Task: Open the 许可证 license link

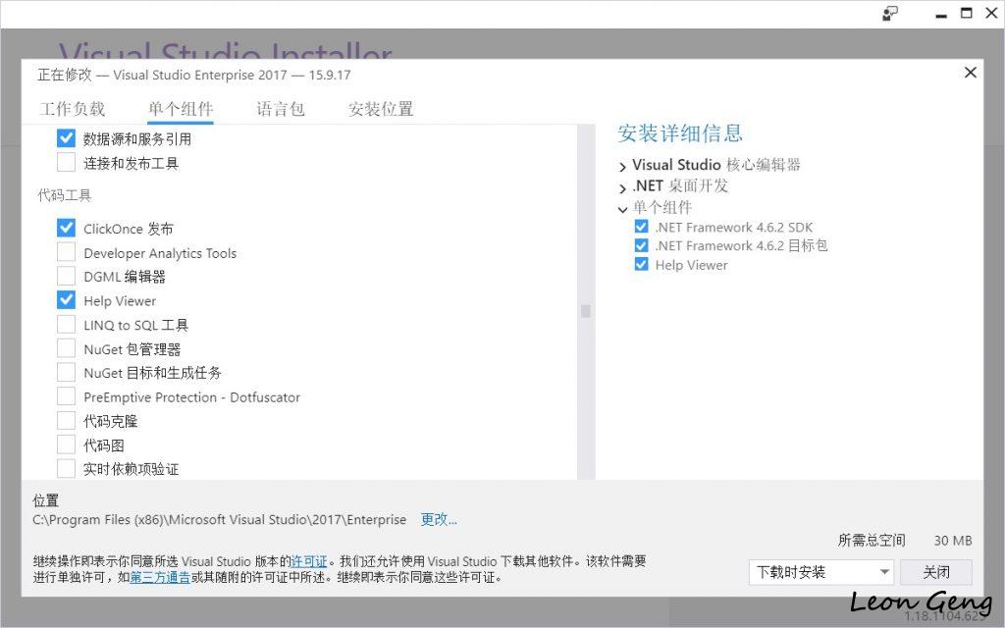Action: [x=309, y=561]
